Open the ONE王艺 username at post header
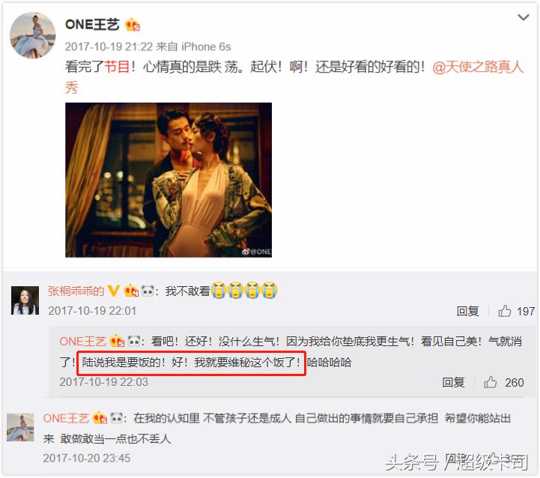 point(92,25)
